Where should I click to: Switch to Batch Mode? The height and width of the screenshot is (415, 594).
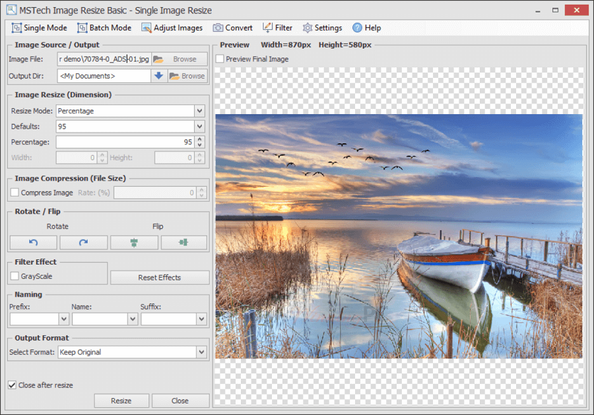tap(104, 28)
